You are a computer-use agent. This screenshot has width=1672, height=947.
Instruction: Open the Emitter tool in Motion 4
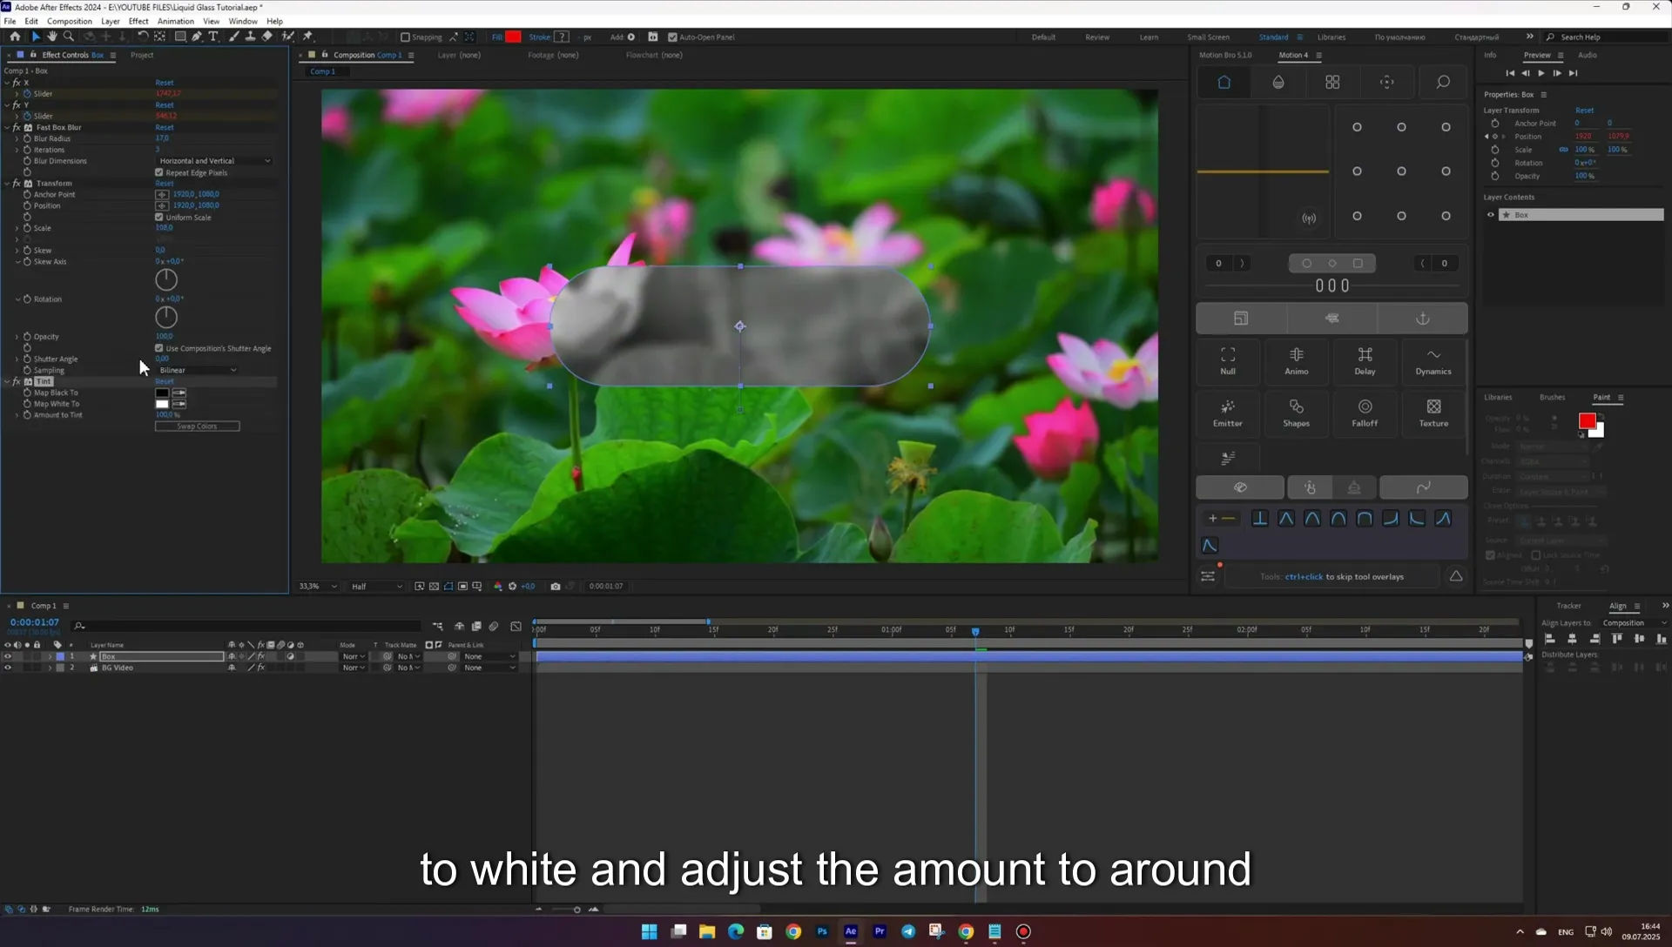[1228, 413]
